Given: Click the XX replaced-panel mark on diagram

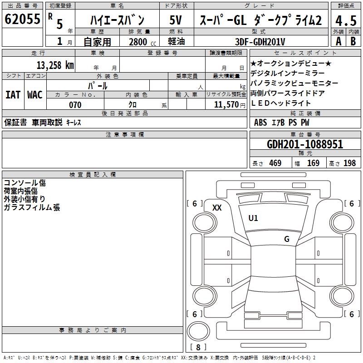Looking at the screenshot, I should (217, 208).
